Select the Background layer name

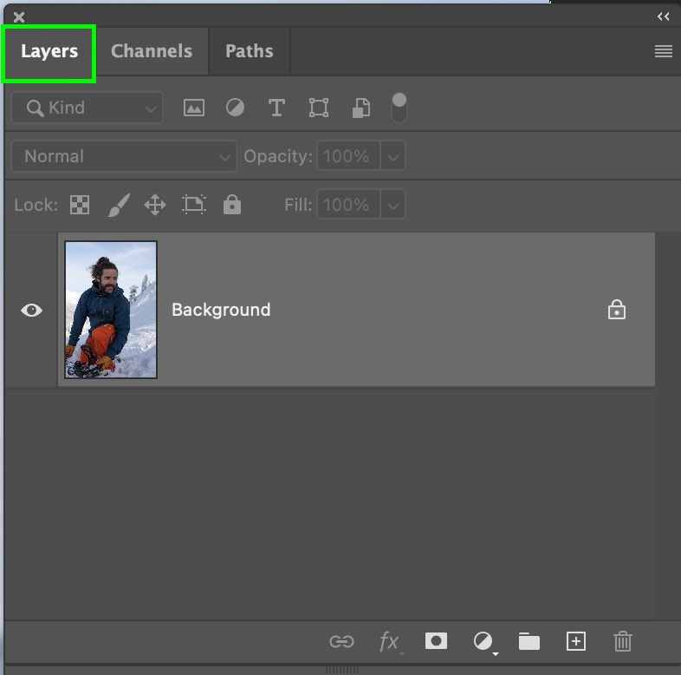(x=221, y=310)
